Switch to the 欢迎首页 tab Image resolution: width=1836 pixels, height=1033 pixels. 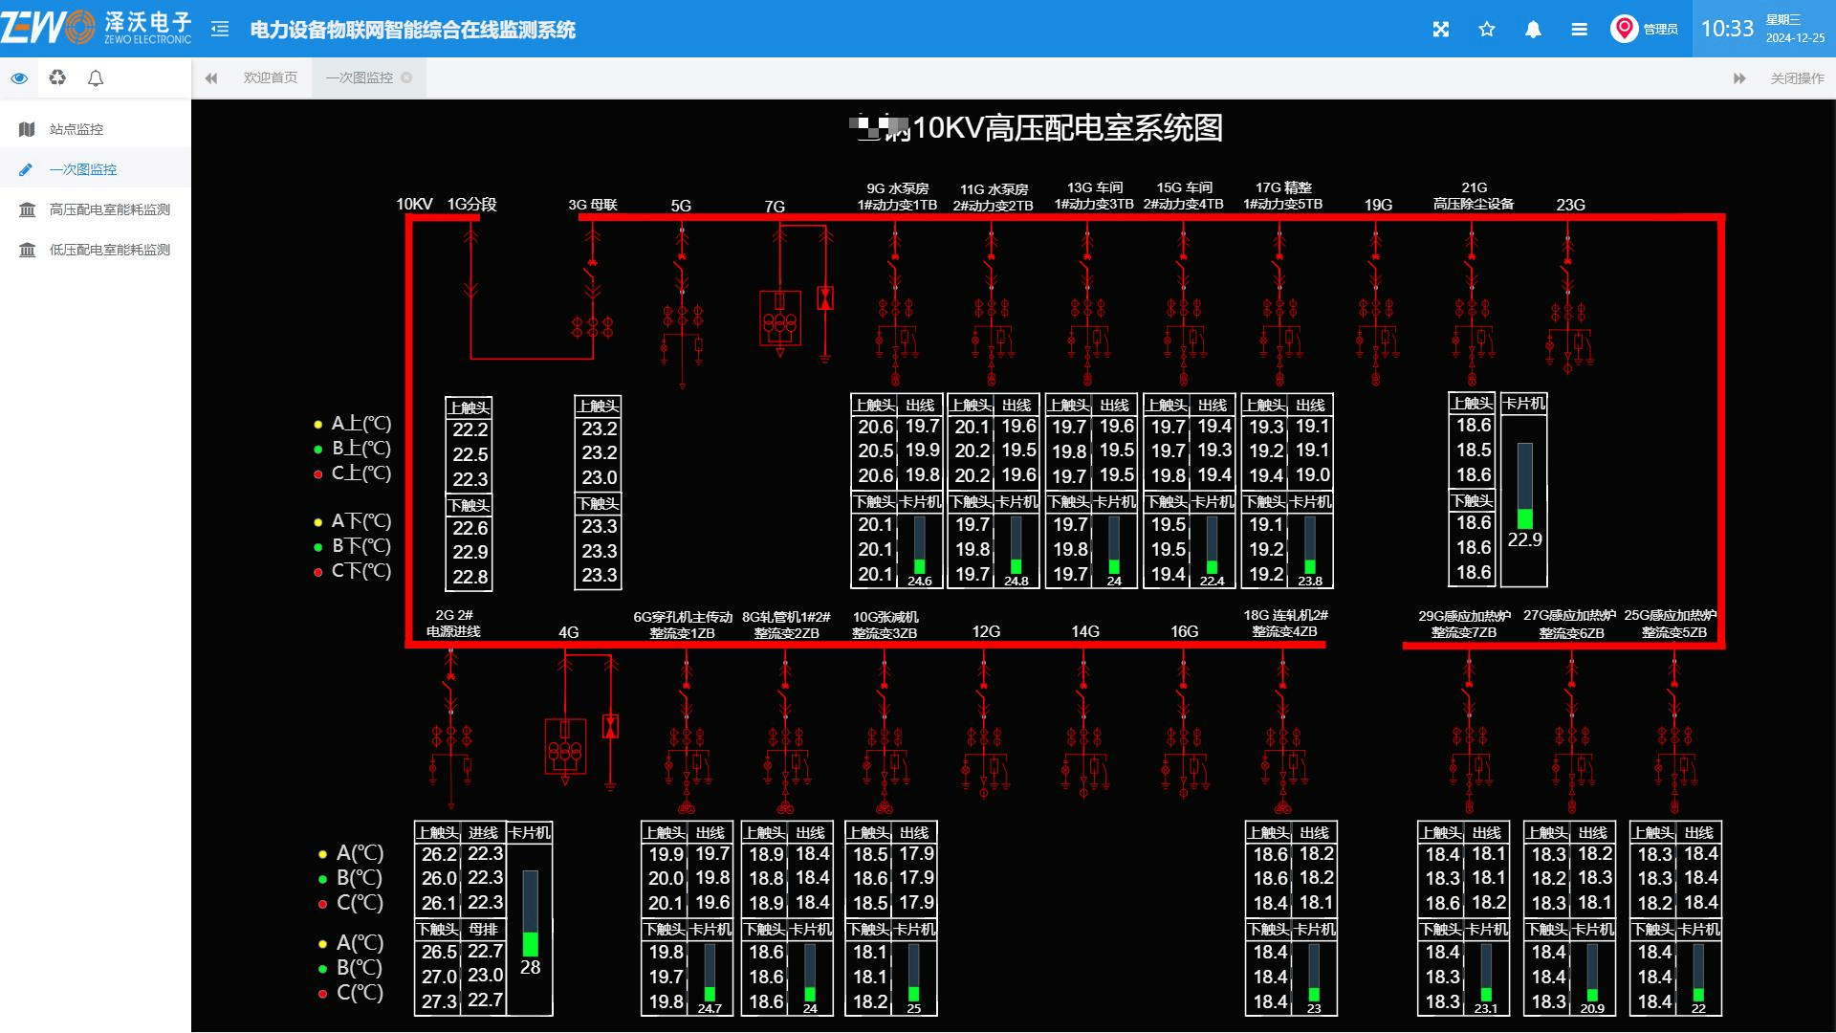pyautogui.click(x=270, y=78)
